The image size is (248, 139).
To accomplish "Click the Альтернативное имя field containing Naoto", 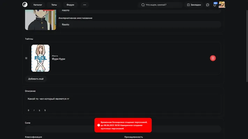I will pos(140,25).
